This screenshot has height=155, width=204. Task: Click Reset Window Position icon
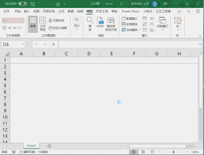[x=152, y=30]
